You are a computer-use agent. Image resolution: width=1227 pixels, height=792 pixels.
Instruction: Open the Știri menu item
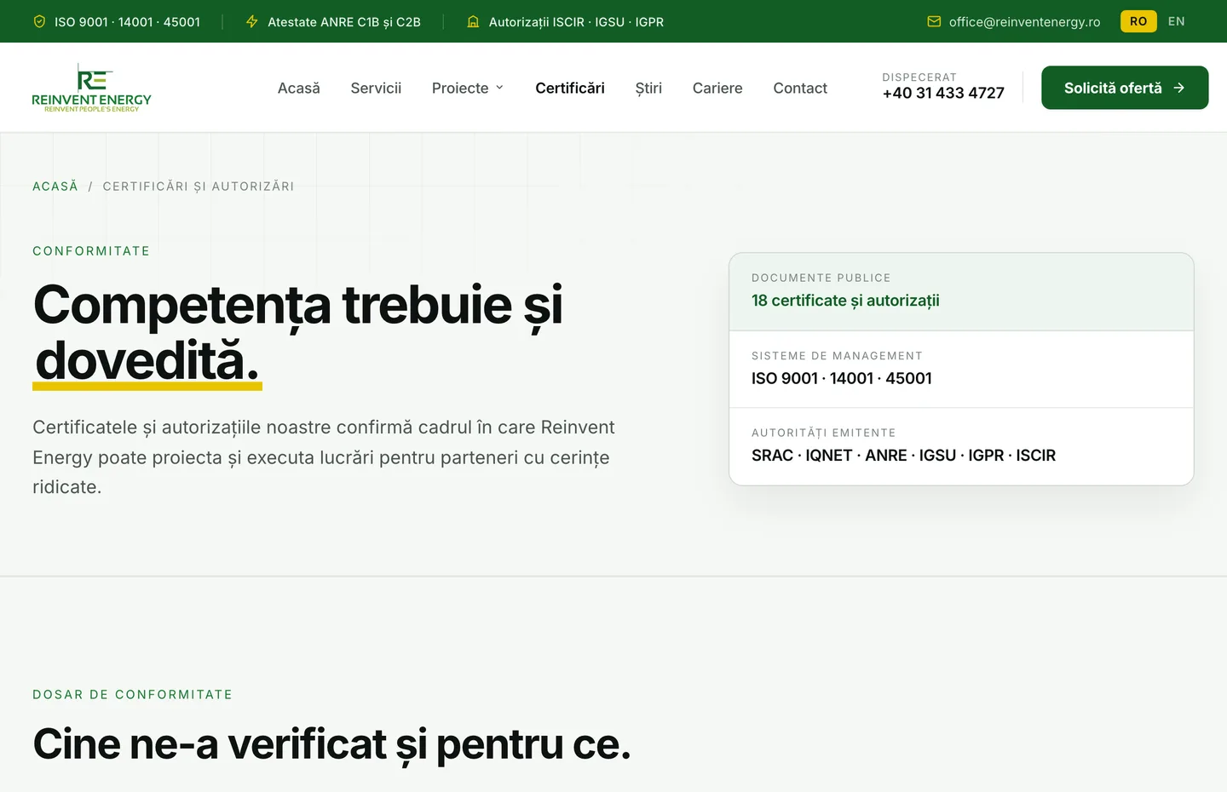click(648, 88)
